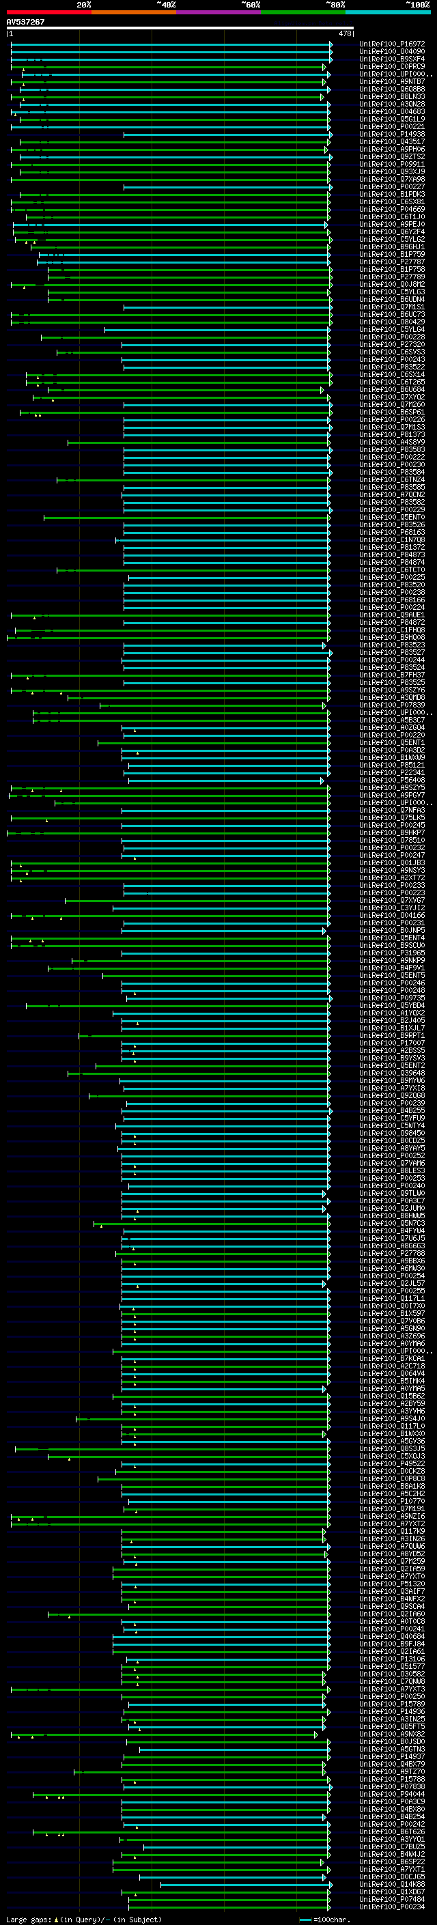Select the UniRef100_B6SP61 label
437x1925 pixels.
coord(392,412)
